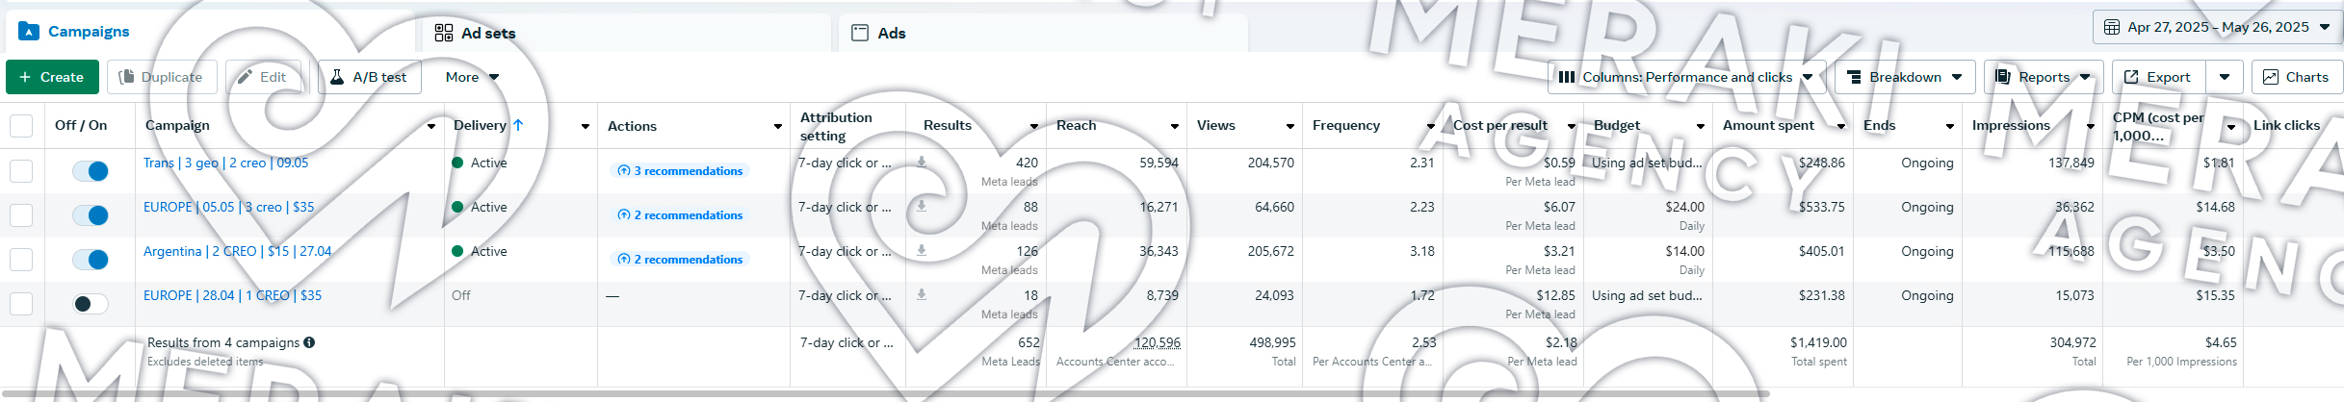Click the download icon in the EUROPE 05.05 results
Screen dimensions: 2344x402
922,206
